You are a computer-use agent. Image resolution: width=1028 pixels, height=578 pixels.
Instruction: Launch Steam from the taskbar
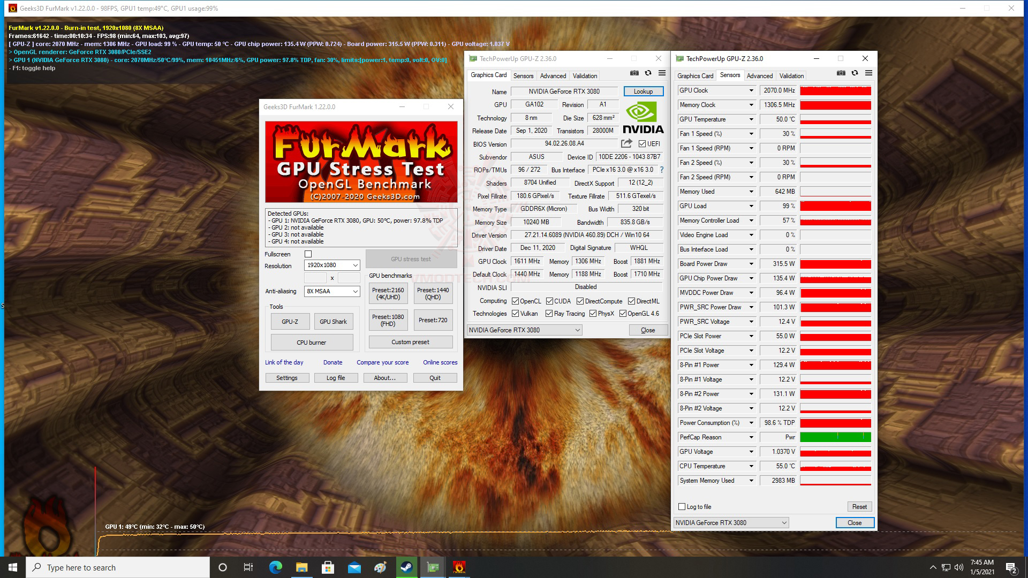pos(406,567)
